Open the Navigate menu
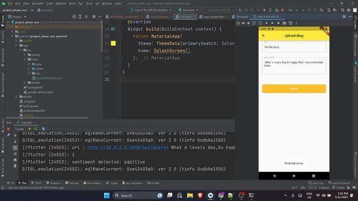 [x=37, y=3]
